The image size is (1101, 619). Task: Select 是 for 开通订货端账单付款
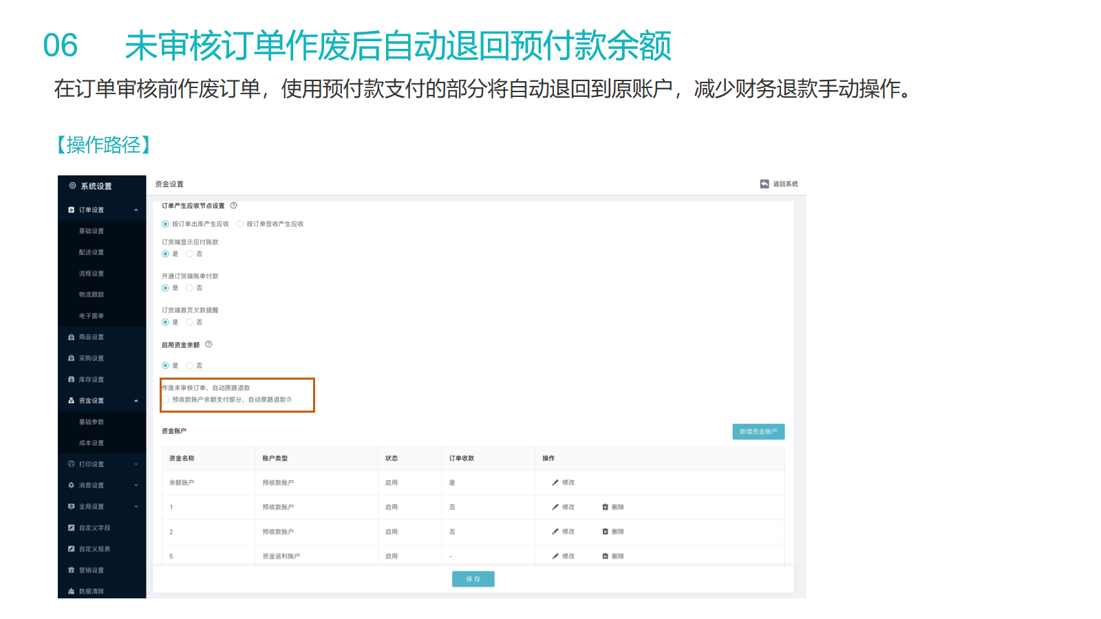point(165,288)
